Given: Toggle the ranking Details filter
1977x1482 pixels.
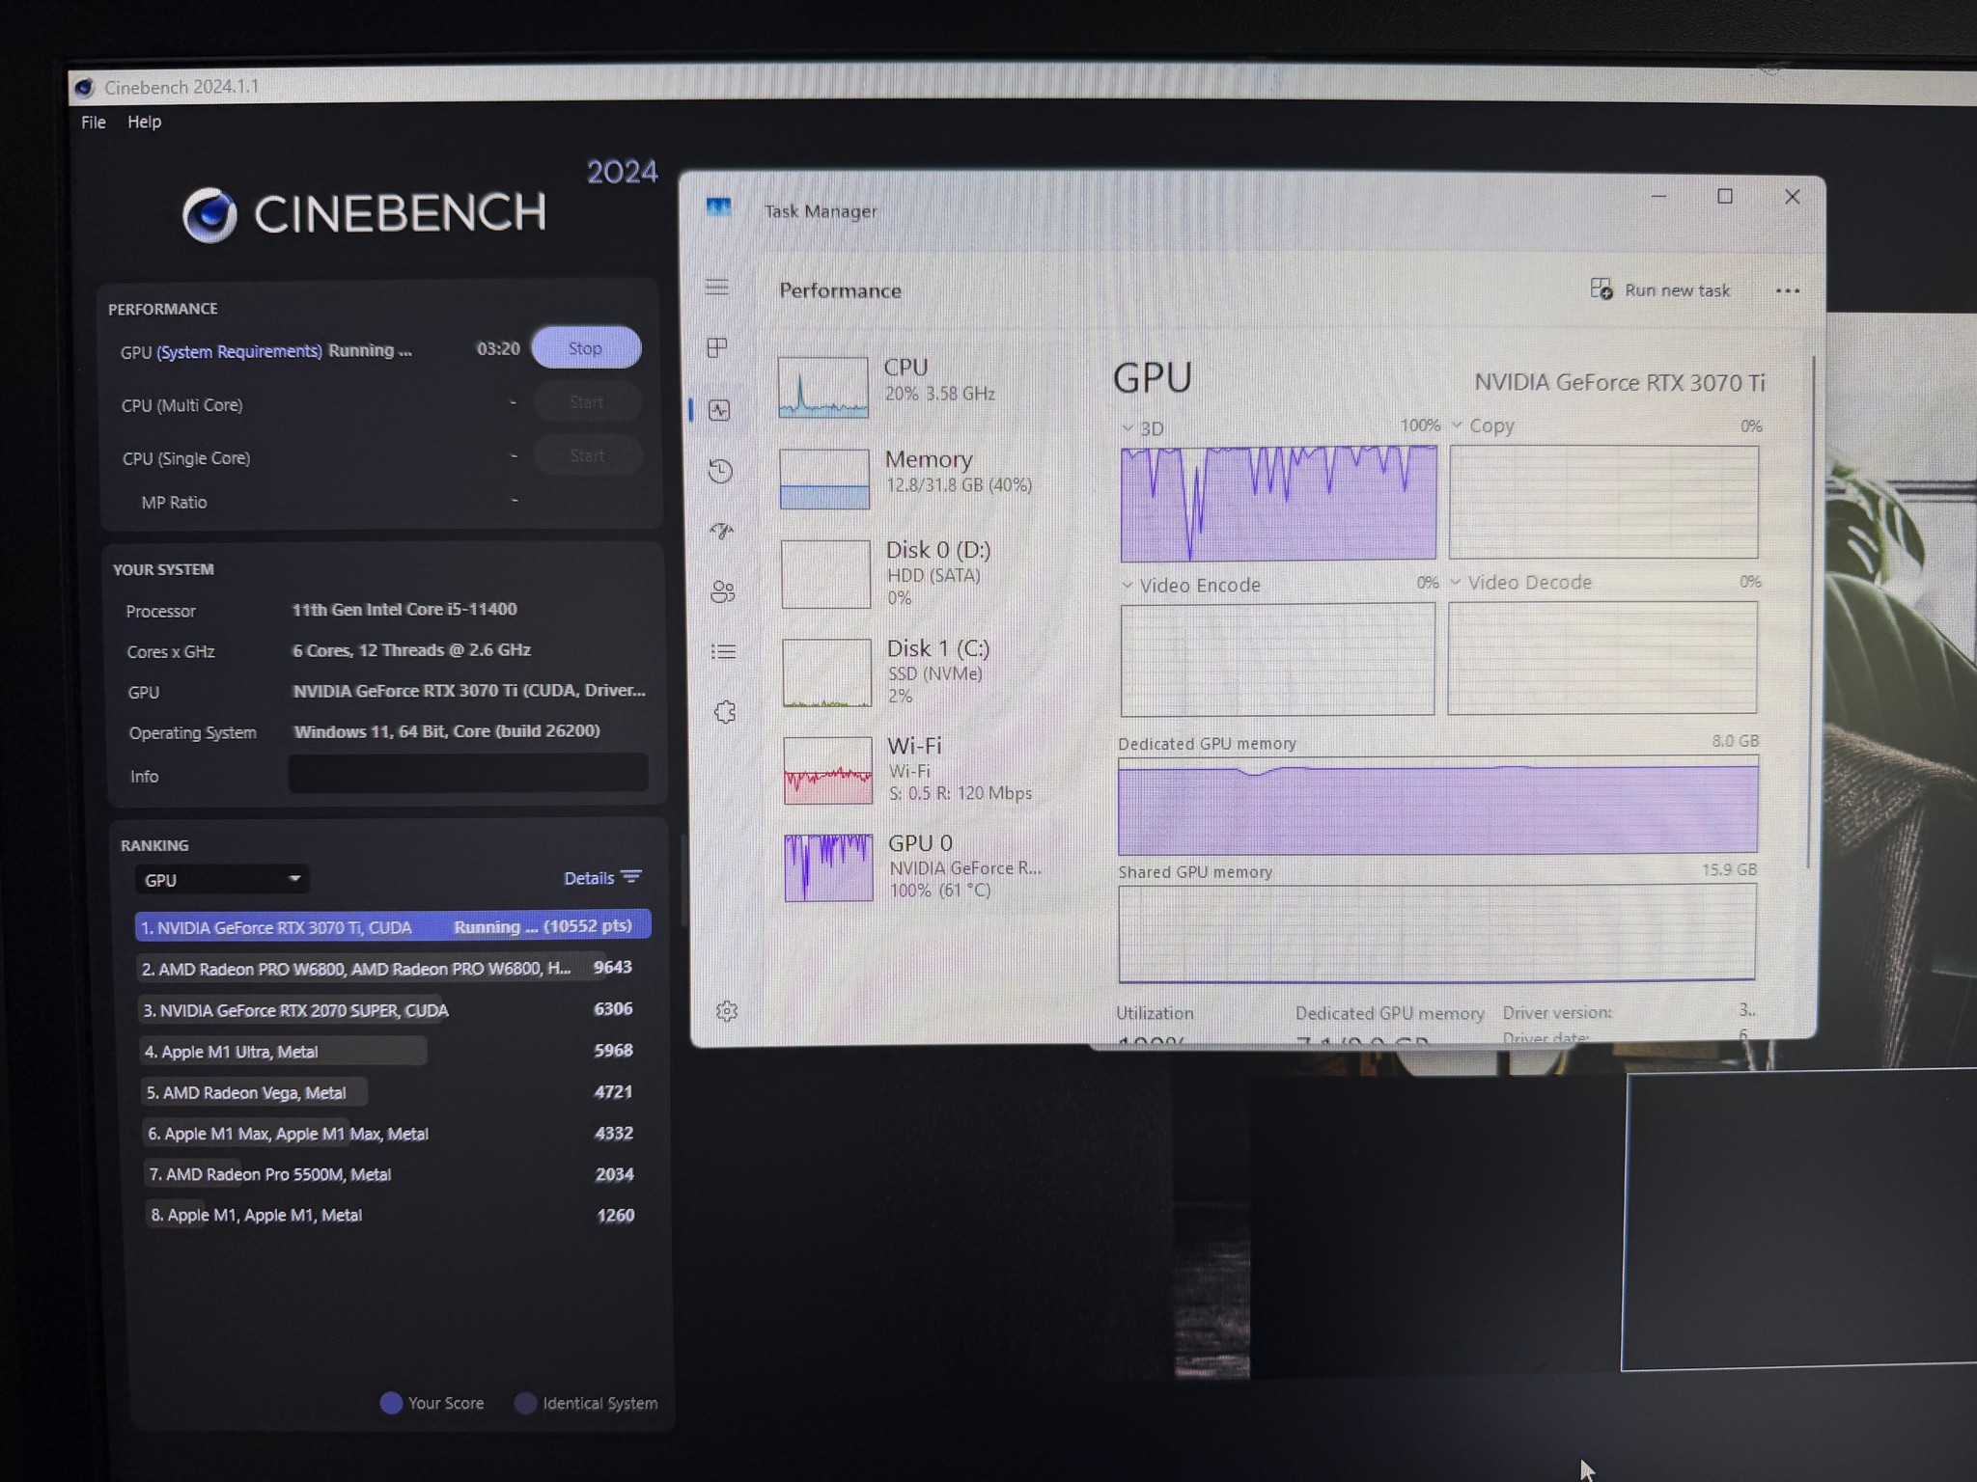Looking at the screenshot, I should 602,878.
